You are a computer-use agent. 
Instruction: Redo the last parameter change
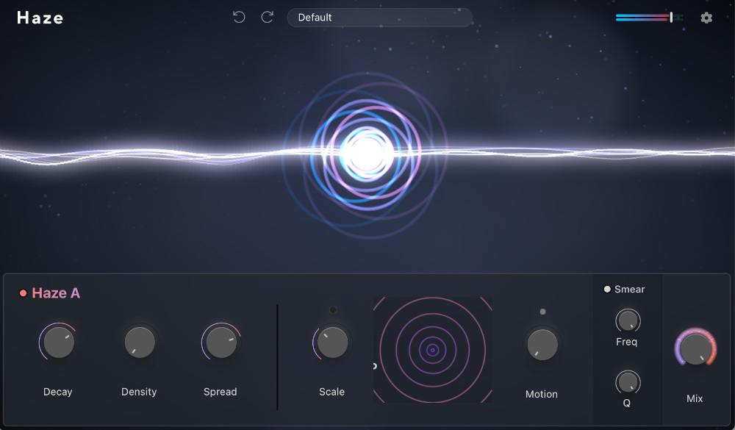(x=267, y=17)
